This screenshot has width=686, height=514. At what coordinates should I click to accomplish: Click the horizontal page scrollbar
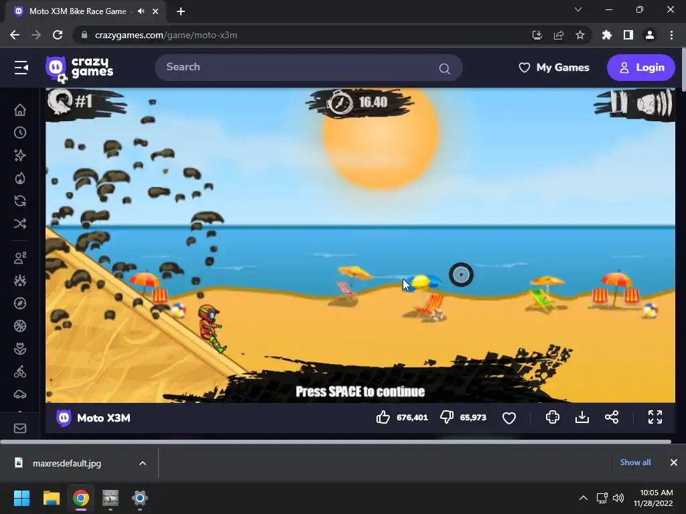(x=336, y=442)
